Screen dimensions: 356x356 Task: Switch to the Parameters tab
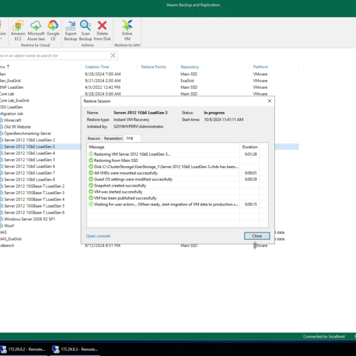tap(113, 138)
